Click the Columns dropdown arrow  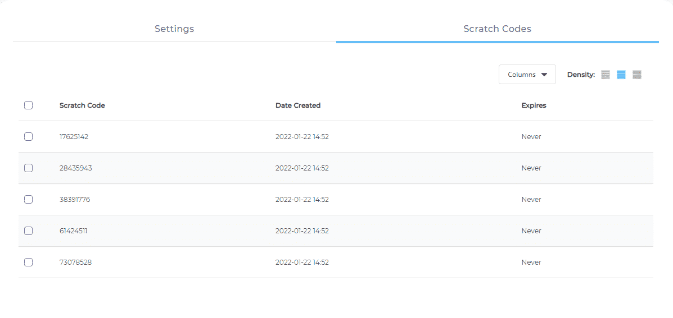[x=544, y=75]
